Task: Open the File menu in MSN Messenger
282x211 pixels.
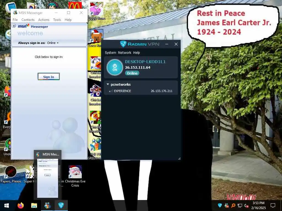Action: pos(15,20)
